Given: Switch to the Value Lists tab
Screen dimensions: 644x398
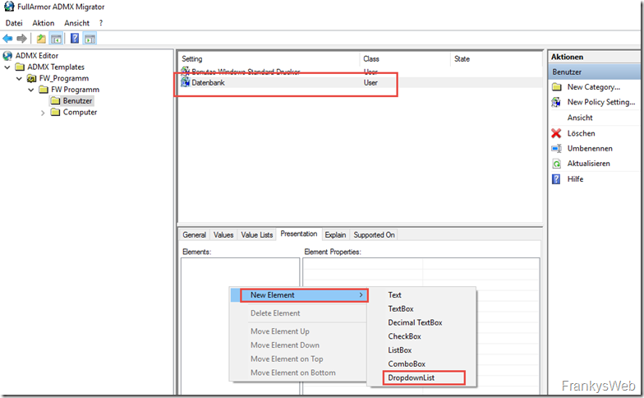Looking at the screenshot, I should click(x=256, y=235).
